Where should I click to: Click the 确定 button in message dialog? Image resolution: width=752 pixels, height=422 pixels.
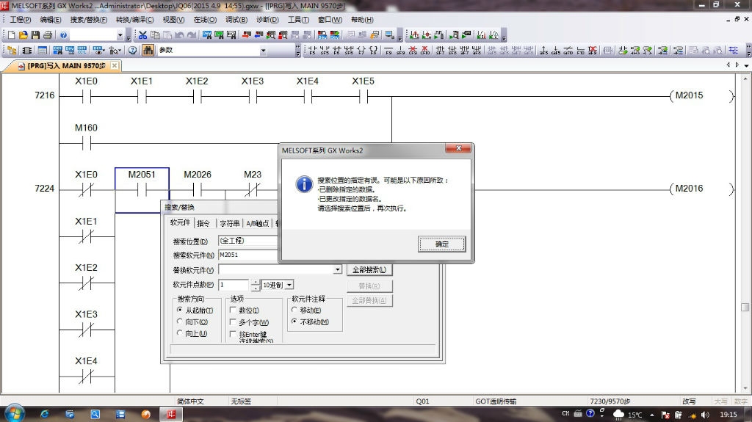tap(441, 244)
